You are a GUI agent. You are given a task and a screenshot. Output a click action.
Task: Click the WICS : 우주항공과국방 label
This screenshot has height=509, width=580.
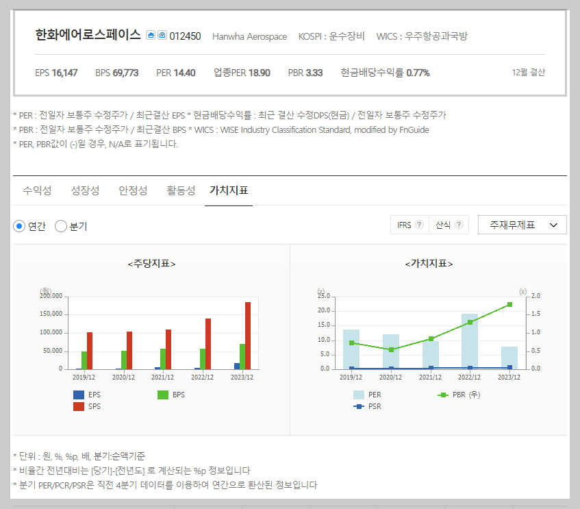[422, 36]
